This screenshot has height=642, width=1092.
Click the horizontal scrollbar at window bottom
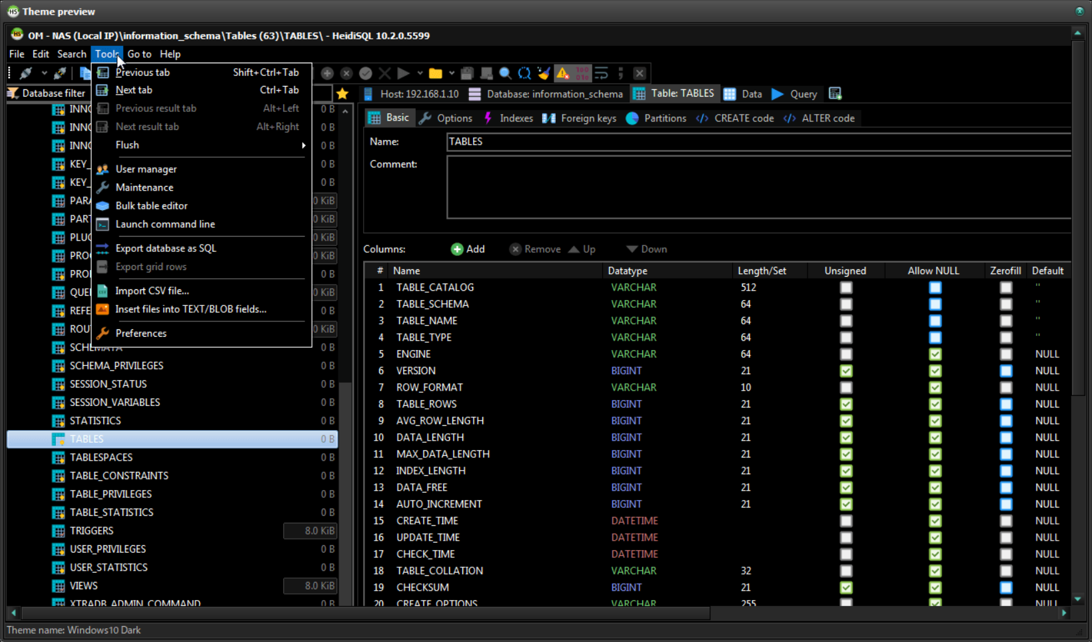click(365, 613)
